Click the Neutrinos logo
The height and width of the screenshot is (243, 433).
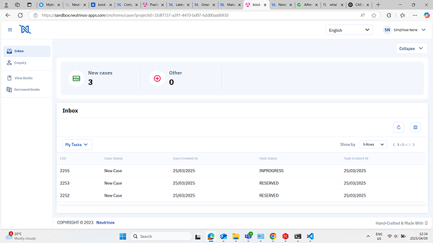(x=25, y=29)
